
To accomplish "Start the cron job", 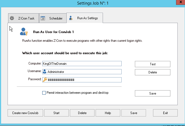I will click(56, 113).
